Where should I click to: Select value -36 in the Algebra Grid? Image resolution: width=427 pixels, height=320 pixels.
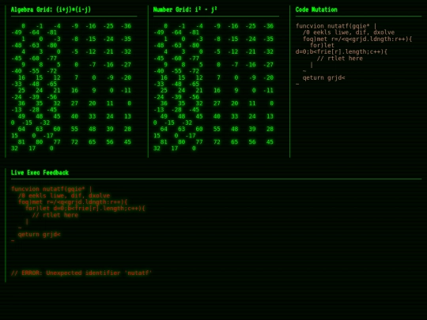(x=126, y=26)
